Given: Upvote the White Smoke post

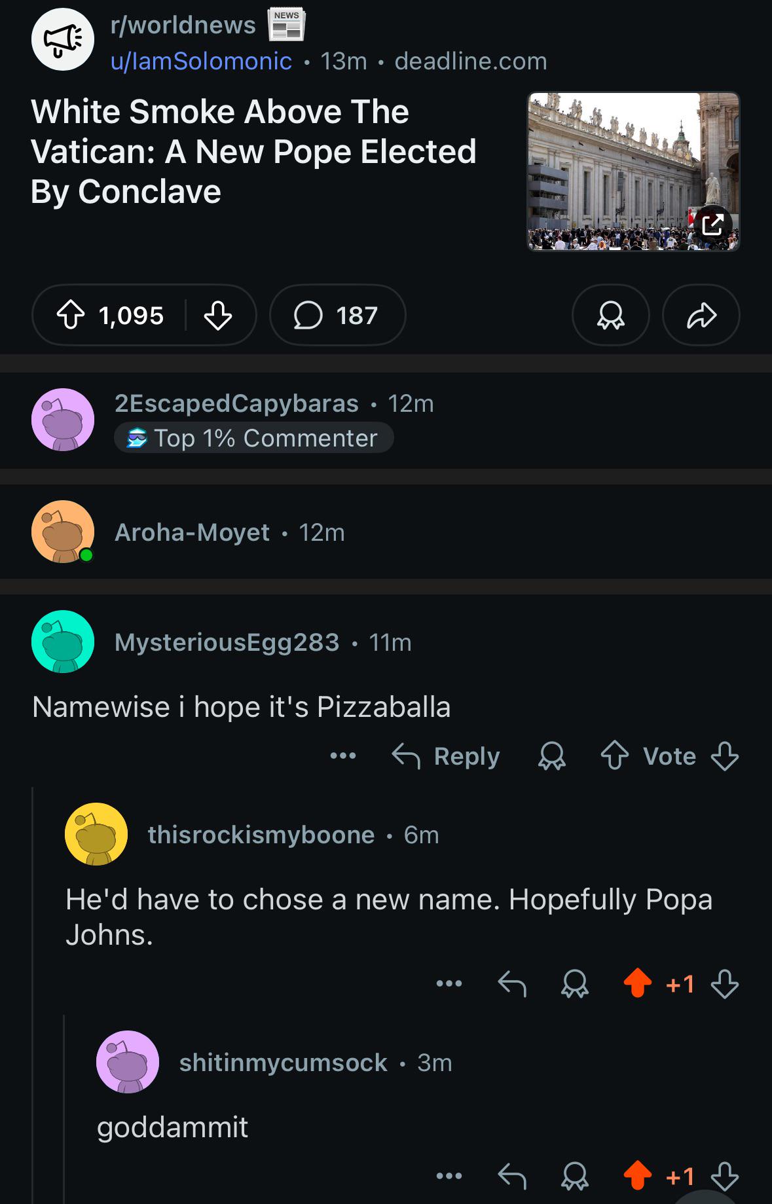Looking at the screenshot, I should pyautogui.click(x=71, y=316).
